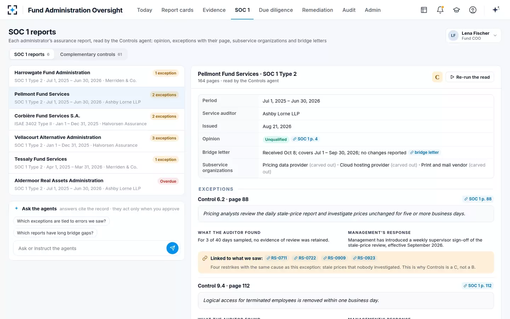The height and width of the screenshot is (319, 510).
Task: Select the SOC 1 reports sub-tab
Action: (x=32, y=54)
